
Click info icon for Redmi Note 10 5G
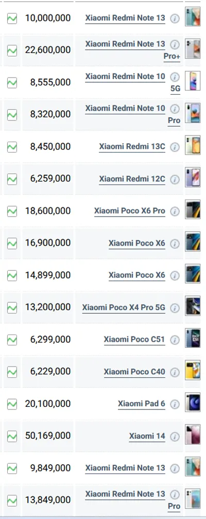point(175,77)
